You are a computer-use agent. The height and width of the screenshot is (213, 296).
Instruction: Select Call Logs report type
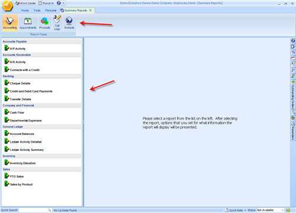(x=57, y=23)
